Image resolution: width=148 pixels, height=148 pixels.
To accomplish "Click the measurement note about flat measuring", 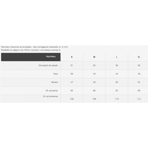I will tap(34, 47).
